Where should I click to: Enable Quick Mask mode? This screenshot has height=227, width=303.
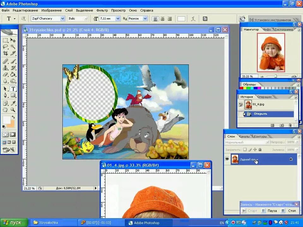(13, 134)
